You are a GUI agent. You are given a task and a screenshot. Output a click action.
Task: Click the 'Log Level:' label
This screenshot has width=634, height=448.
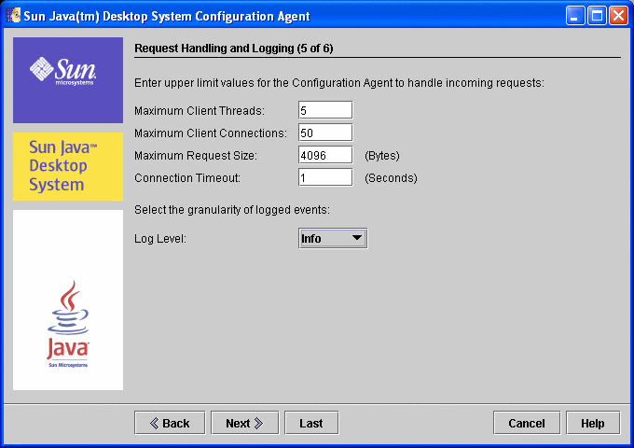pos(160,239)
